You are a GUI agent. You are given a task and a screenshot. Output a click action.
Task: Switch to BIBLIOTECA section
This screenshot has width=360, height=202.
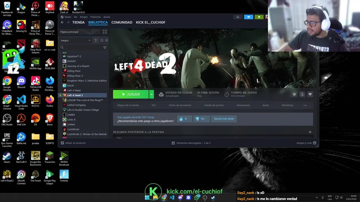tap(98, 22)
